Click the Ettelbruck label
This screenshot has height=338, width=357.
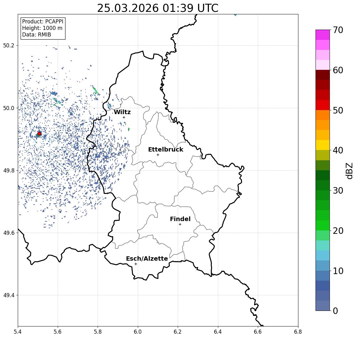pos(166,149)
